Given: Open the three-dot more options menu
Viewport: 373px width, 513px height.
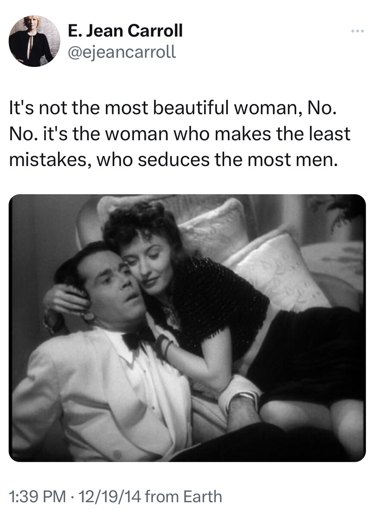Looking at the screenshot, I should (357, 32).
